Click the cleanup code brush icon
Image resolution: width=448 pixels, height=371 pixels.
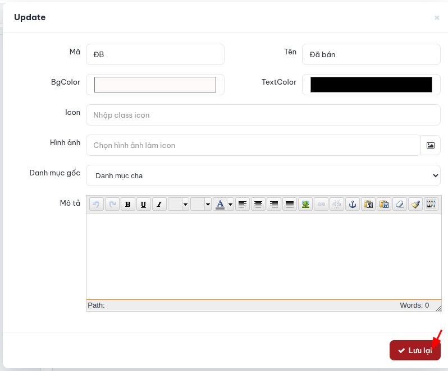(415, 204)
